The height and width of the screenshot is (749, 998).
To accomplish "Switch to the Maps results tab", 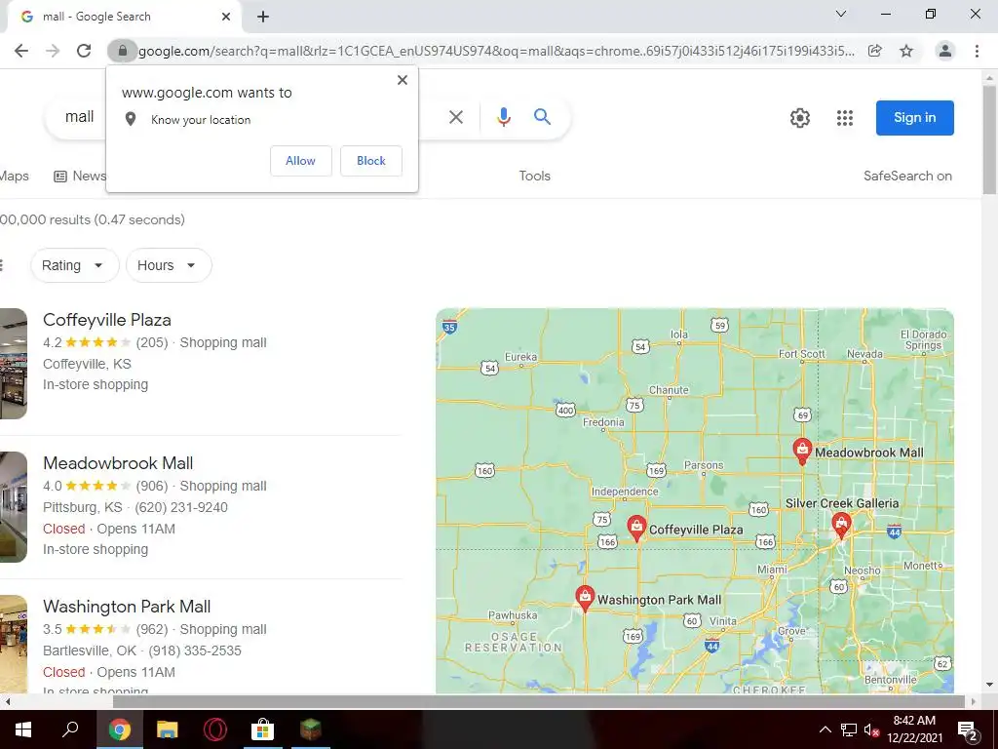I will pyautogui.click(x=14, y=176).
